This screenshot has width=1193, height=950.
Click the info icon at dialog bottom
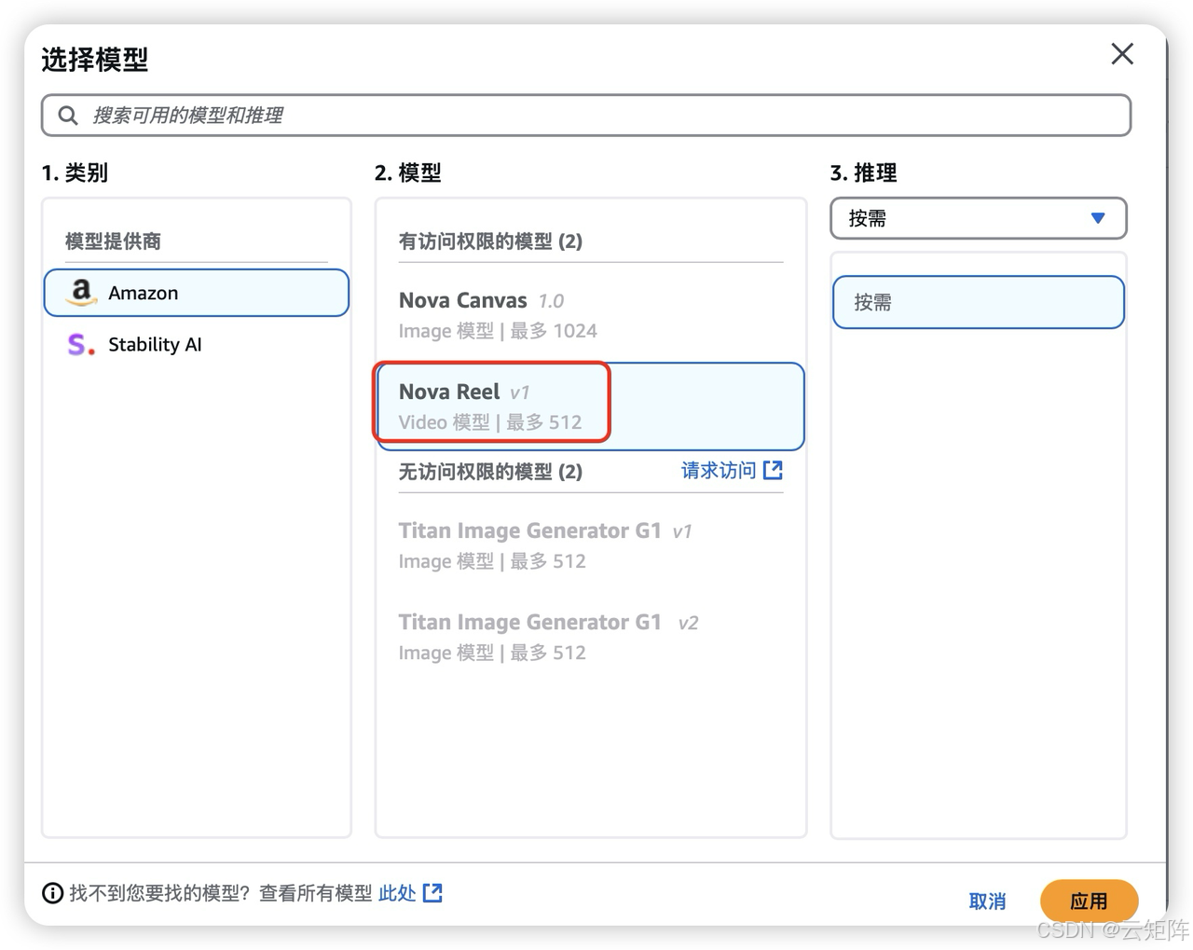[53, 893]
